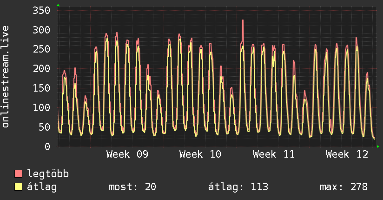Click the 0 y-axis label
The height and width of the screenshot is (200, 383).
click(47, 147)
